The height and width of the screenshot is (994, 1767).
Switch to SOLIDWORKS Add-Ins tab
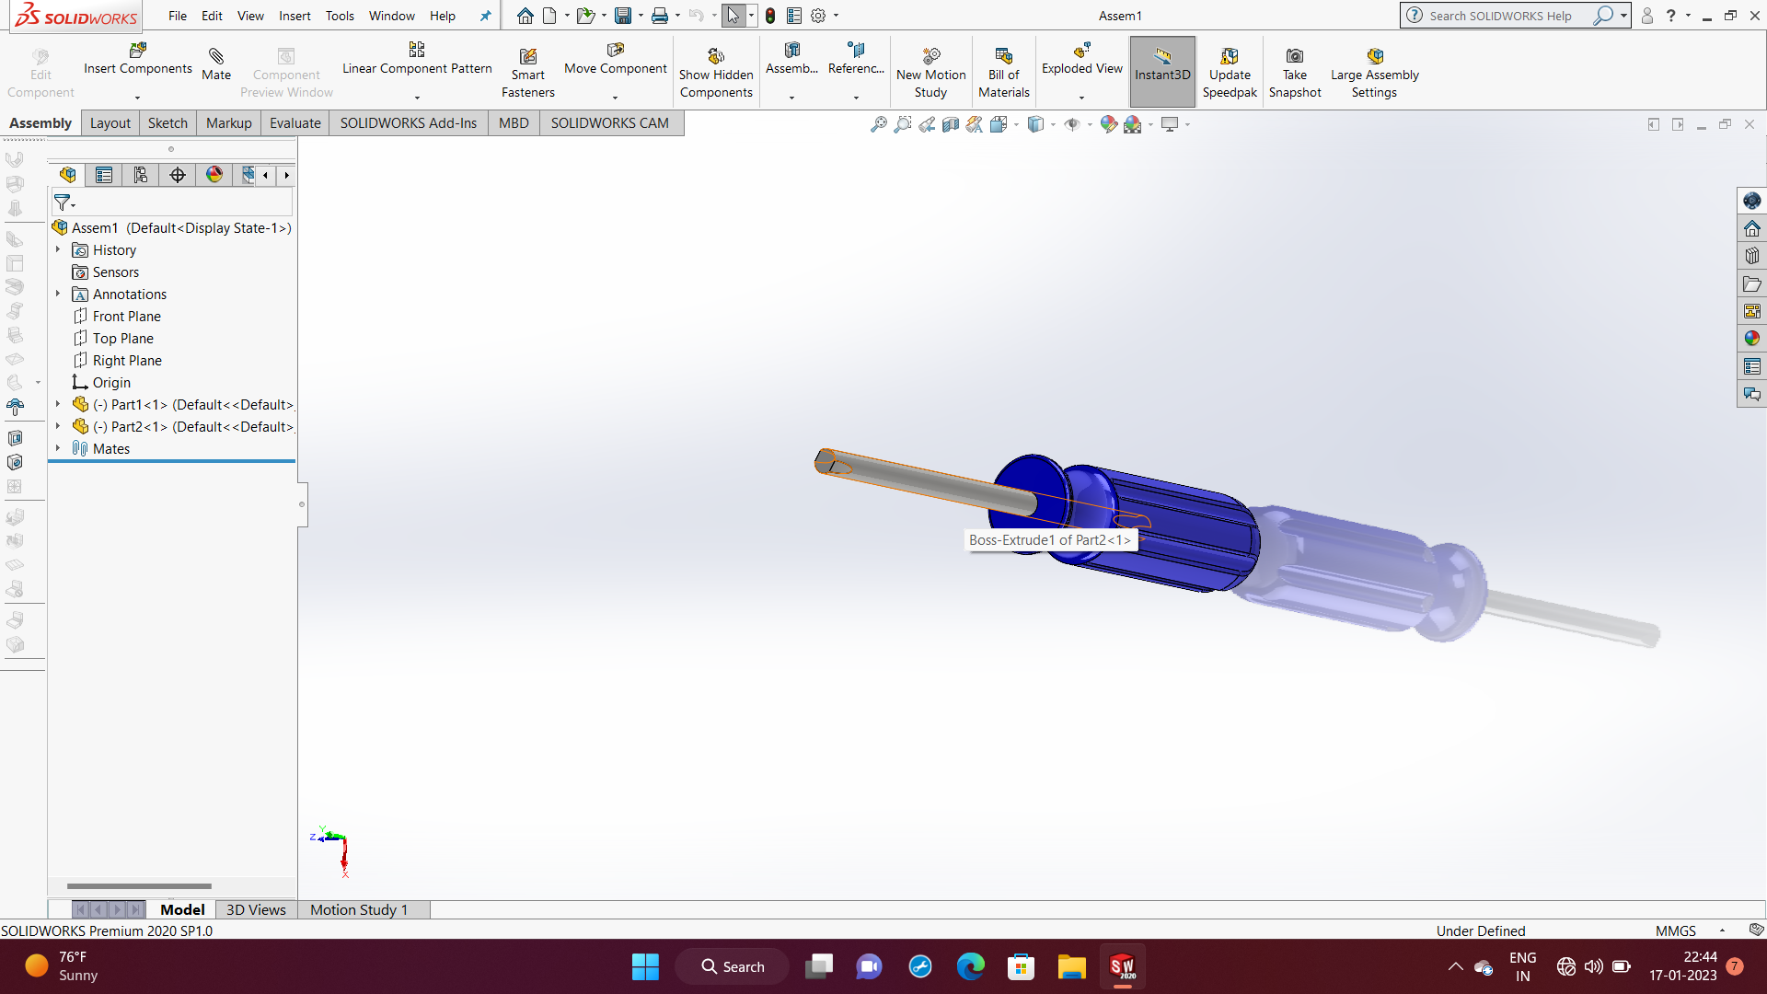coord(409,123)
